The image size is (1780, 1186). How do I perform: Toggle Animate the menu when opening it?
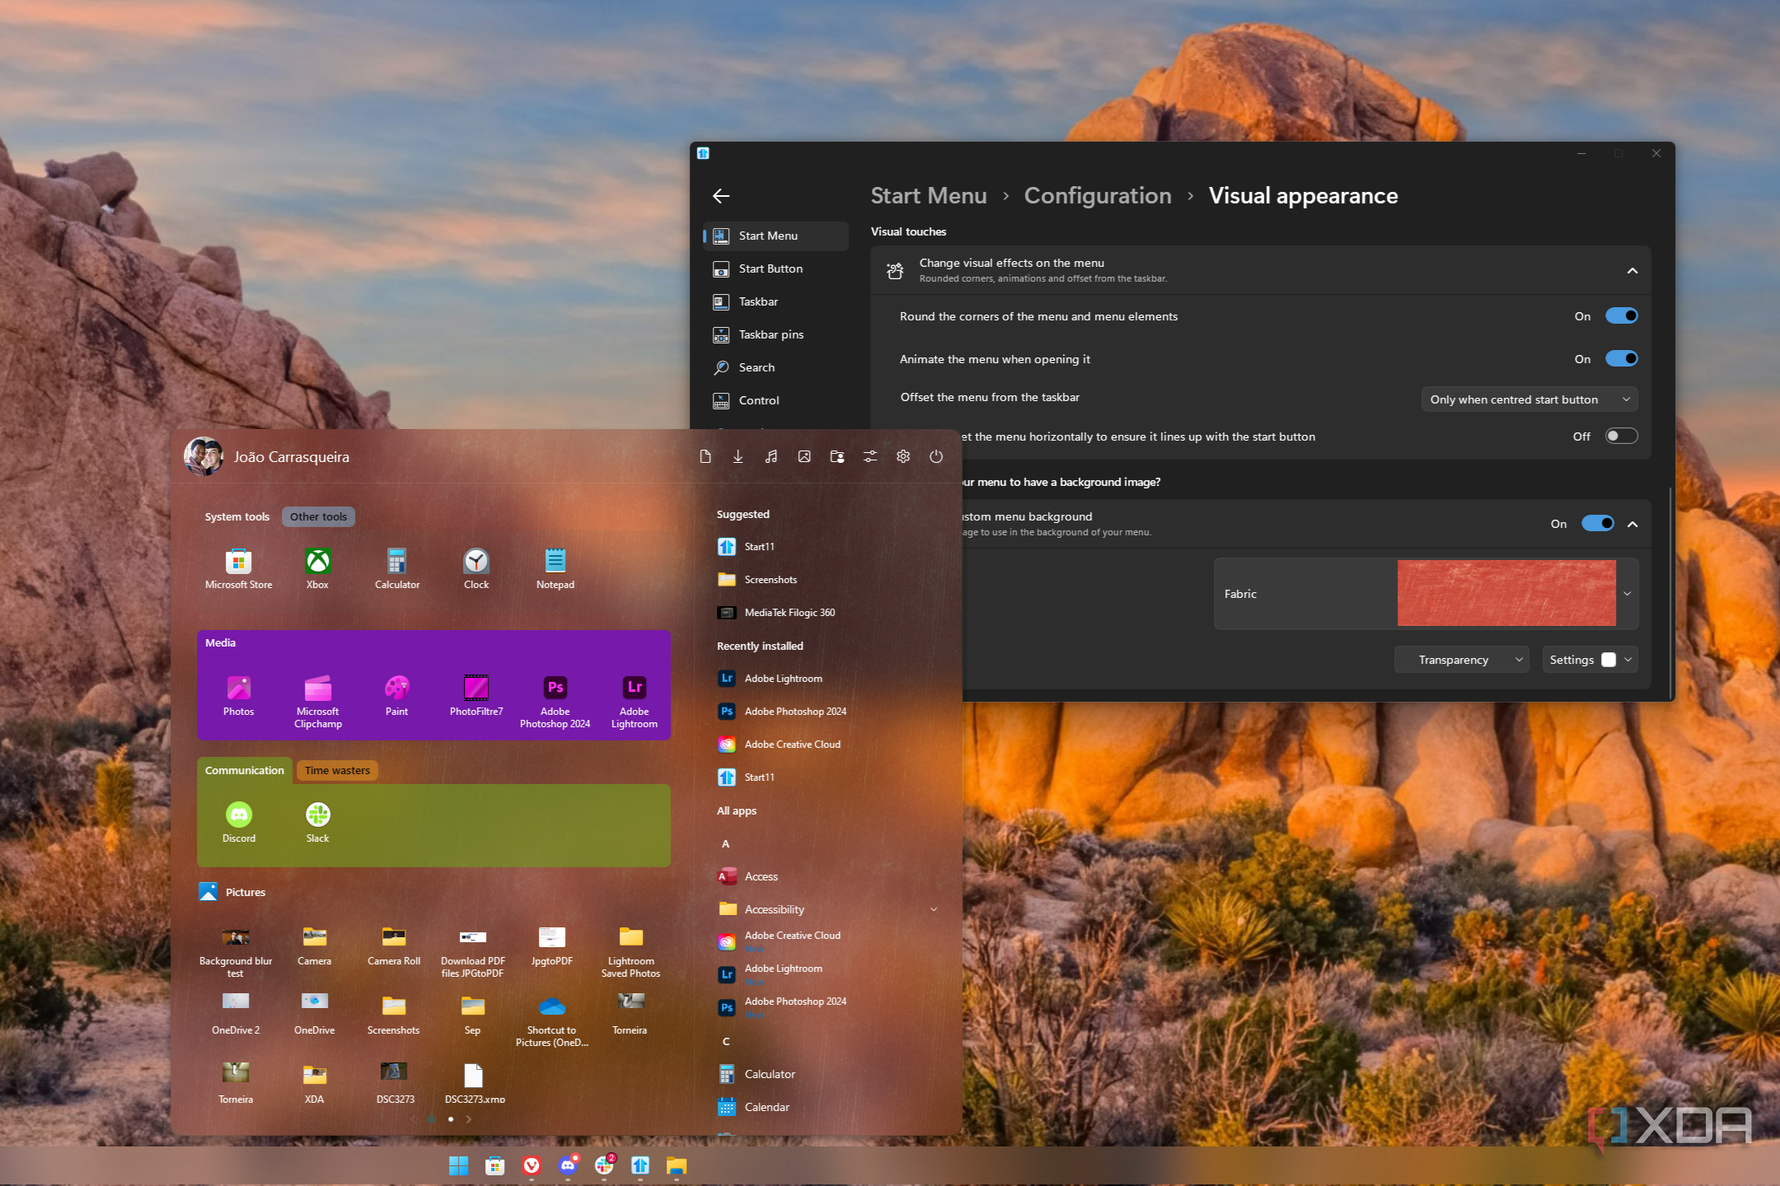(1621, 359)
